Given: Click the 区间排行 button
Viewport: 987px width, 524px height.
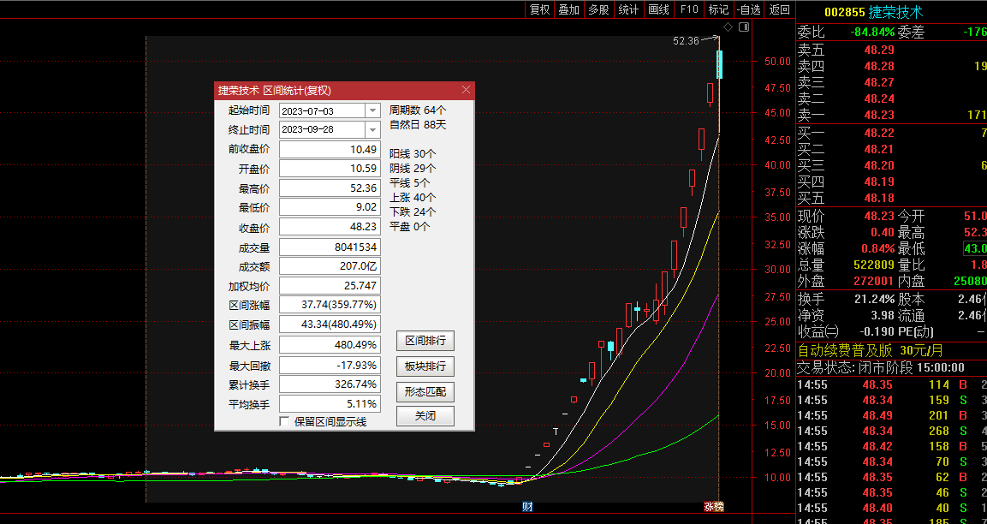Looking at the screenshot, I should point(425,341).
